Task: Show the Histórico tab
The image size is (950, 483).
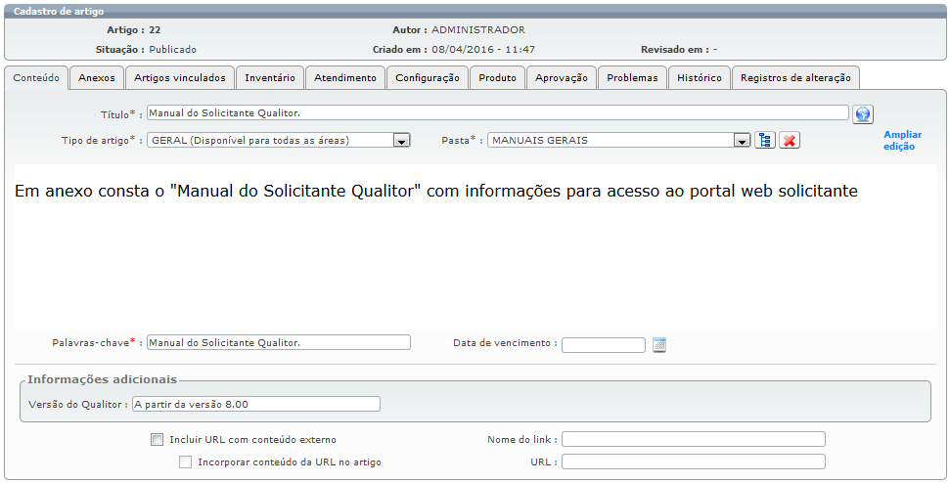Action: [x=700, y=77]
